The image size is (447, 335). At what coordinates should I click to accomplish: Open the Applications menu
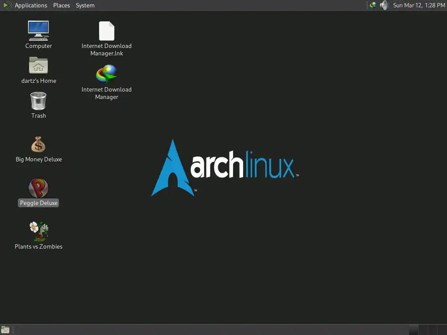pyautogui.click(x=31, y=5)
